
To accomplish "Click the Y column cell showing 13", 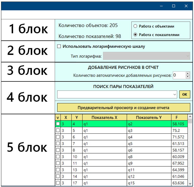I will coord(77,170).
